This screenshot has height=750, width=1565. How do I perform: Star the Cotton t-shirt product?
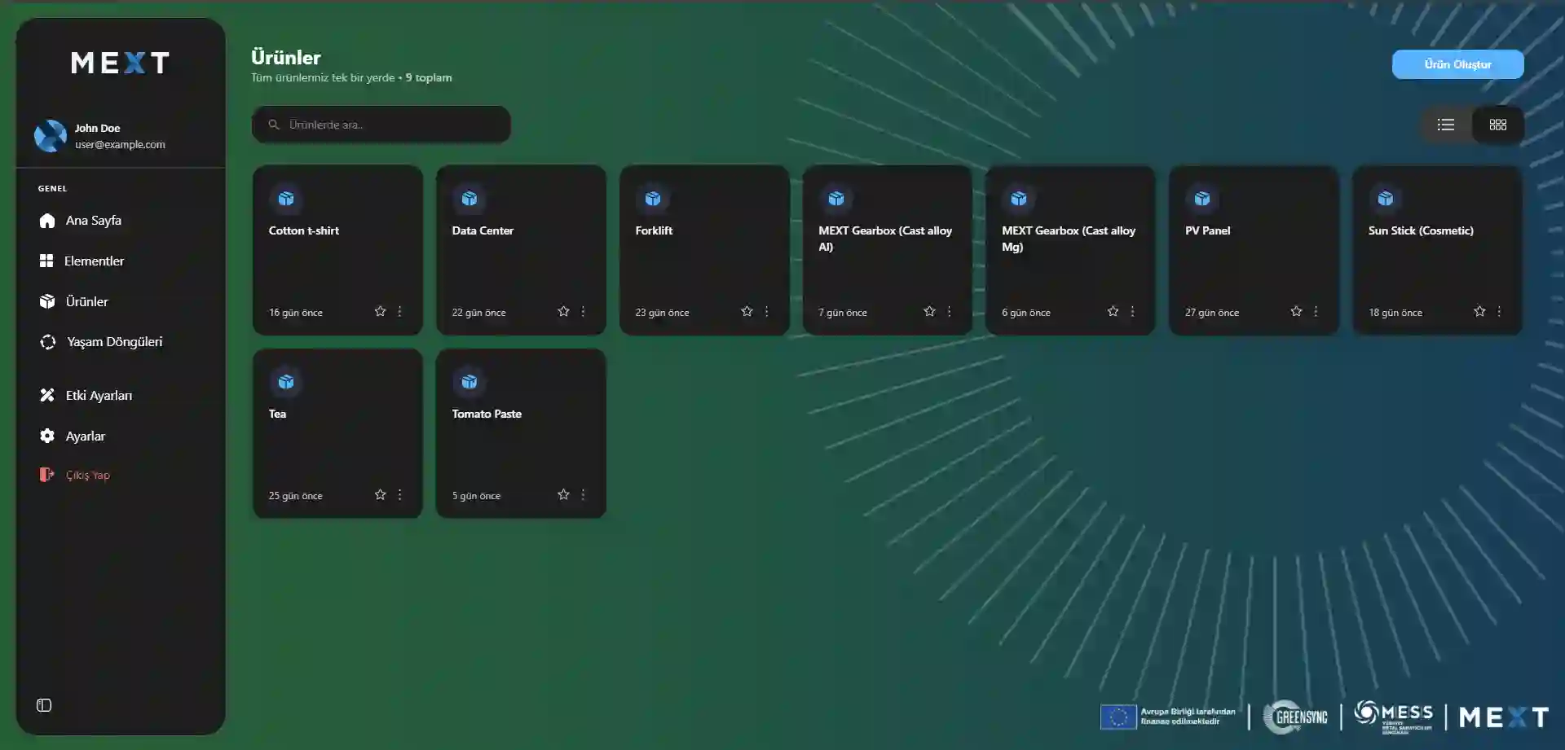click(x=380, y=311)
